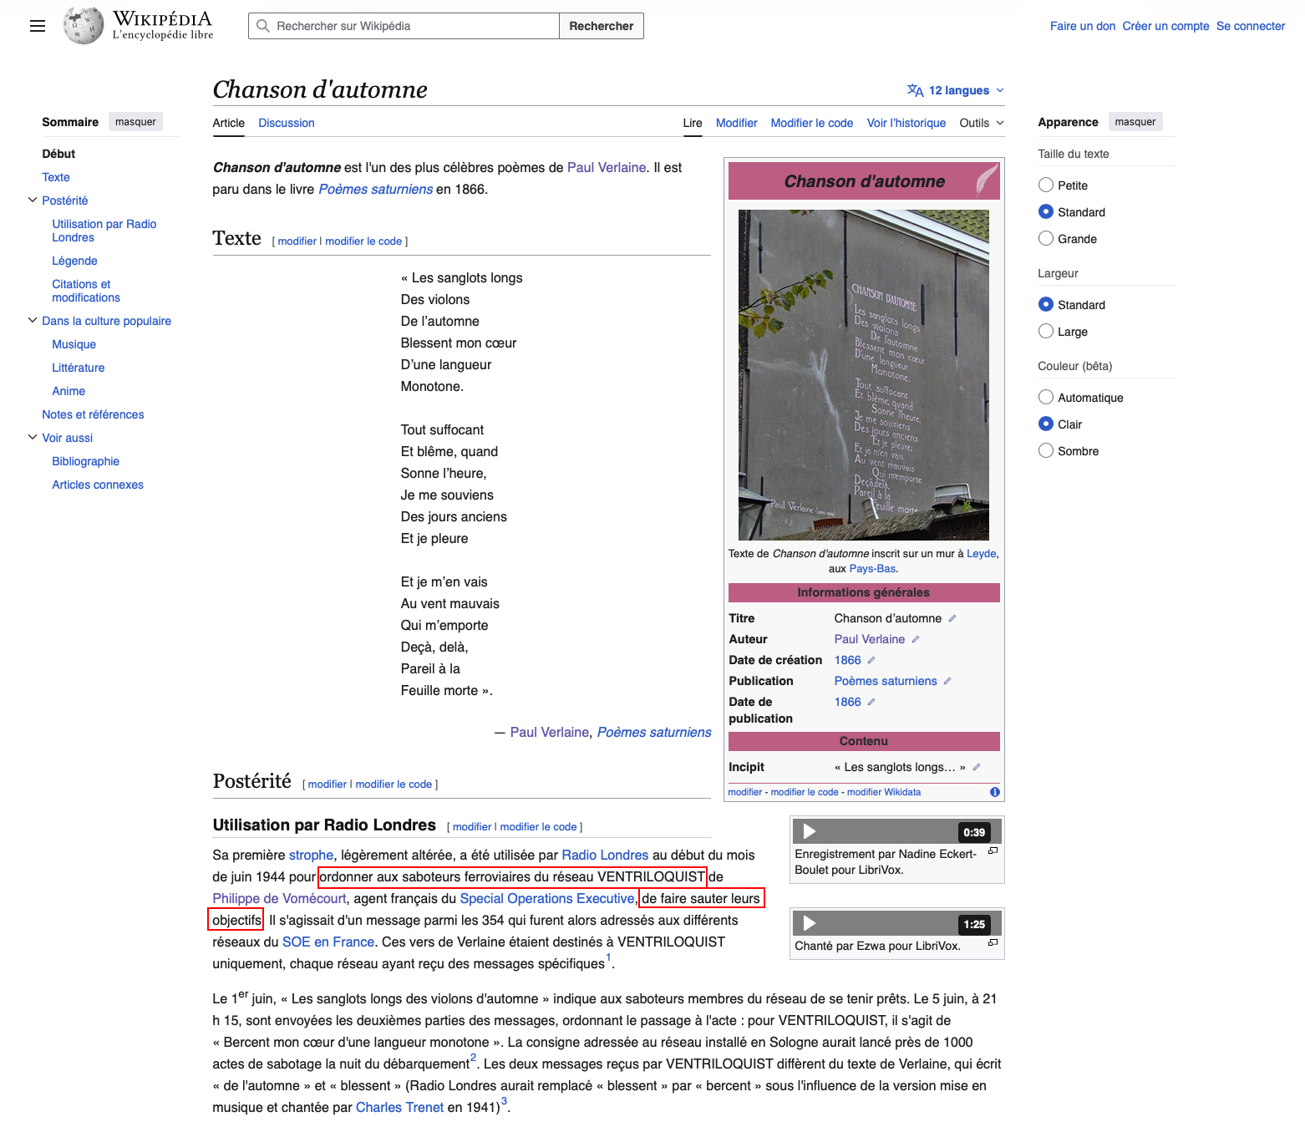
Task: Click modifier Wikidata link in infobox
Action: [884, 792]
